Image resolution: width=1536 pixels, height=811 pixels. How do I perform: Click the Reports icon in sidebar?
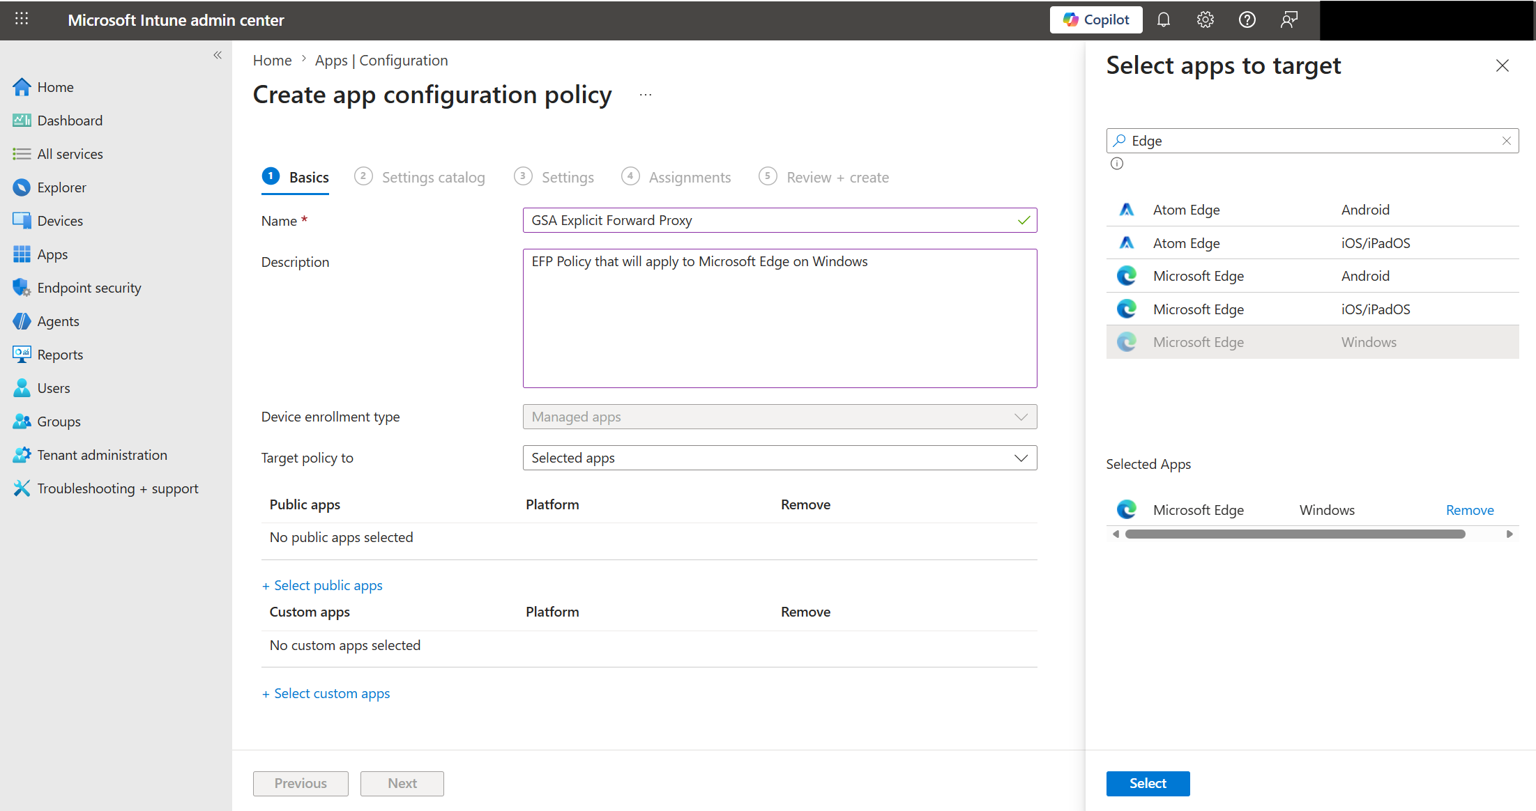pos(22,355)
